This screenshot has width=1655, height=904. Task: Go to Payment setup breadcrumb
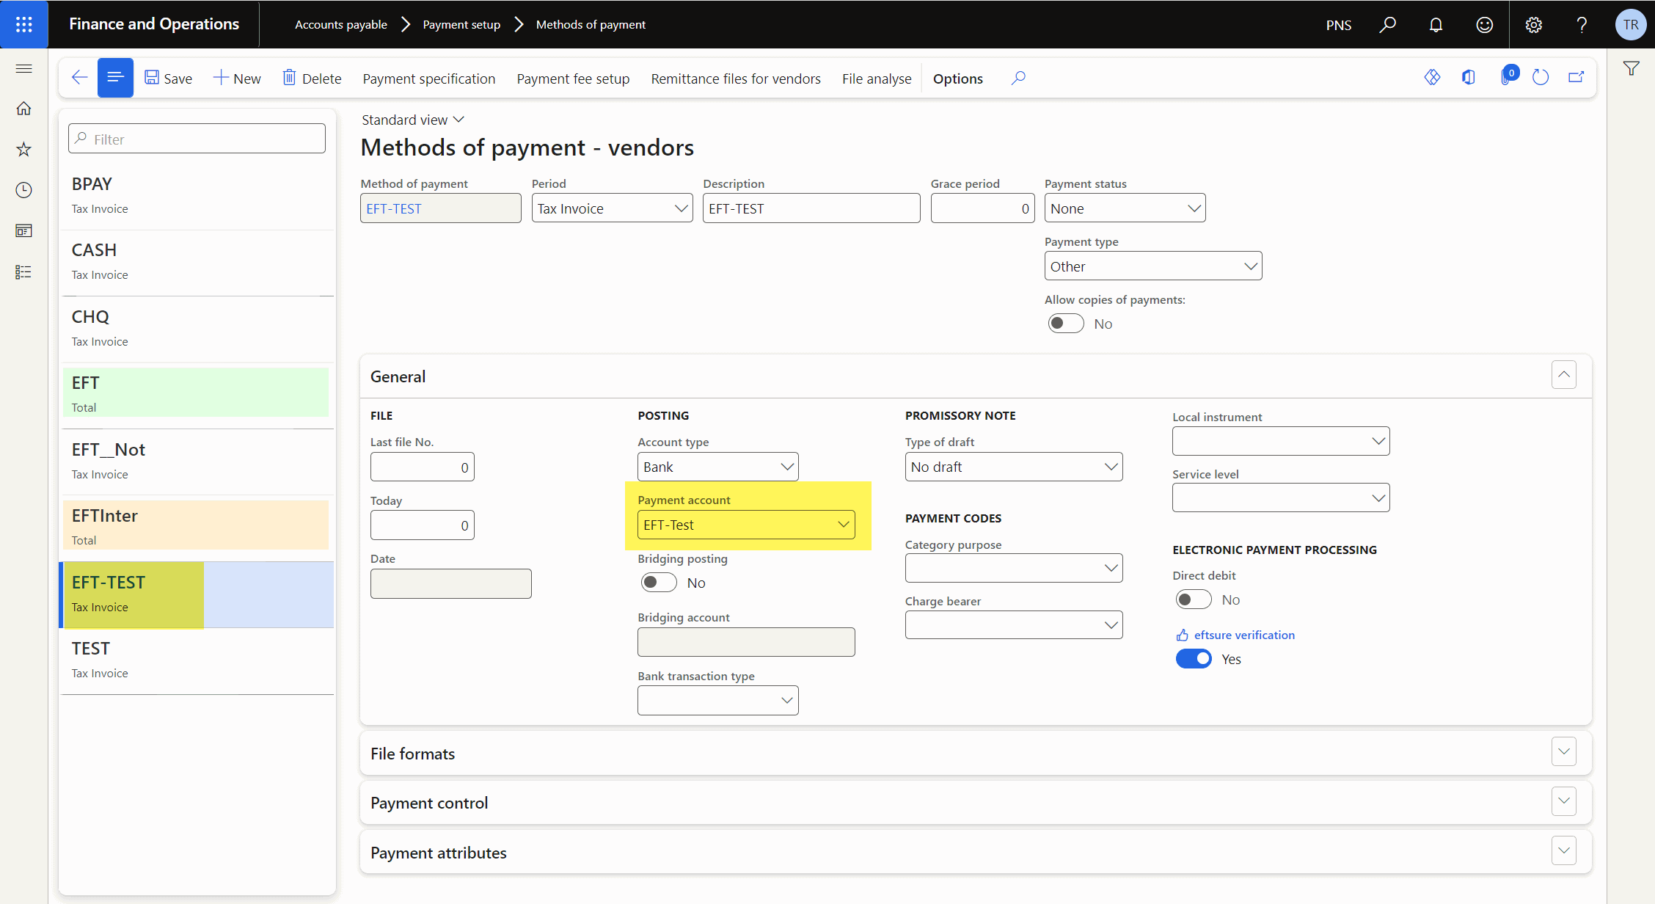pyautogui.click(x=461, y=24)
